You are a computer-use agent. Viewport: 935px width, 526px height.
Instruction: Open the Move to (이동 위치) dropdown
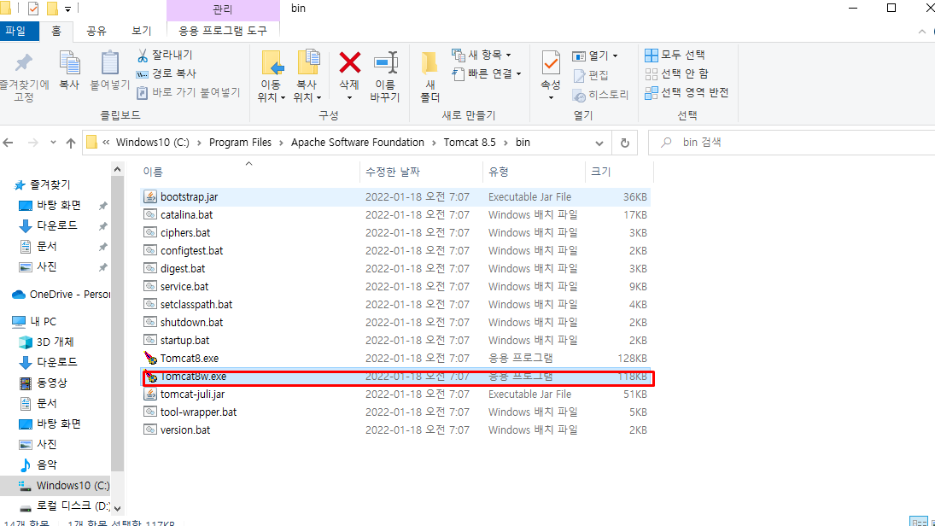pos(272,91)
